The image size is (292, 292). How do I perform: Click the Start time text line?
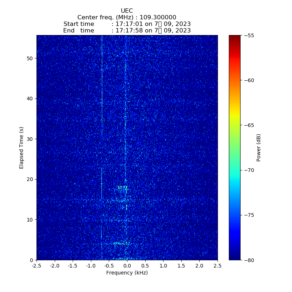click(127, 24)
